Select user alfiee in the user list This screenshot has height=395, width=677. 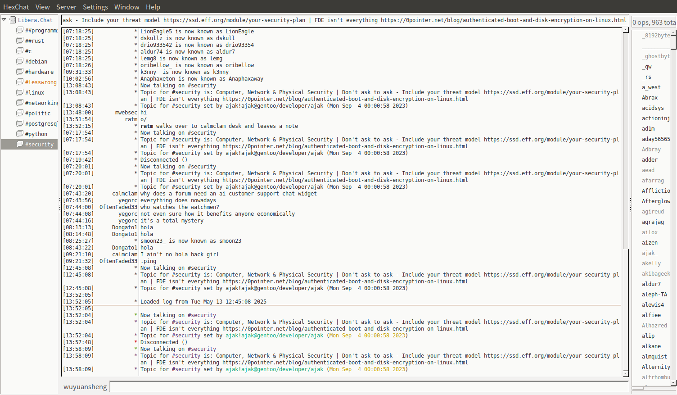[x=651, y=315]
